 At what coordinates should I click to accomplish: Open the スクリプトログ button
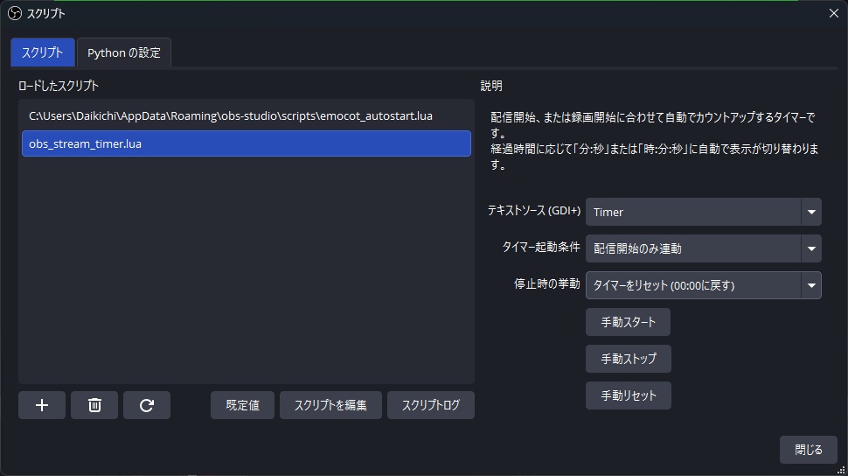click(x=430, y=405)
